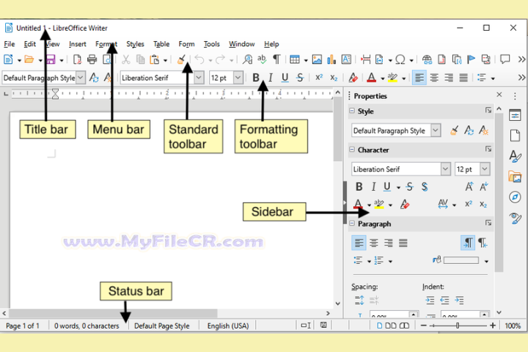Screen dimensions: 528x352
Task: Apply Superscript in the formatting toolbar
Action: (318, 78)
